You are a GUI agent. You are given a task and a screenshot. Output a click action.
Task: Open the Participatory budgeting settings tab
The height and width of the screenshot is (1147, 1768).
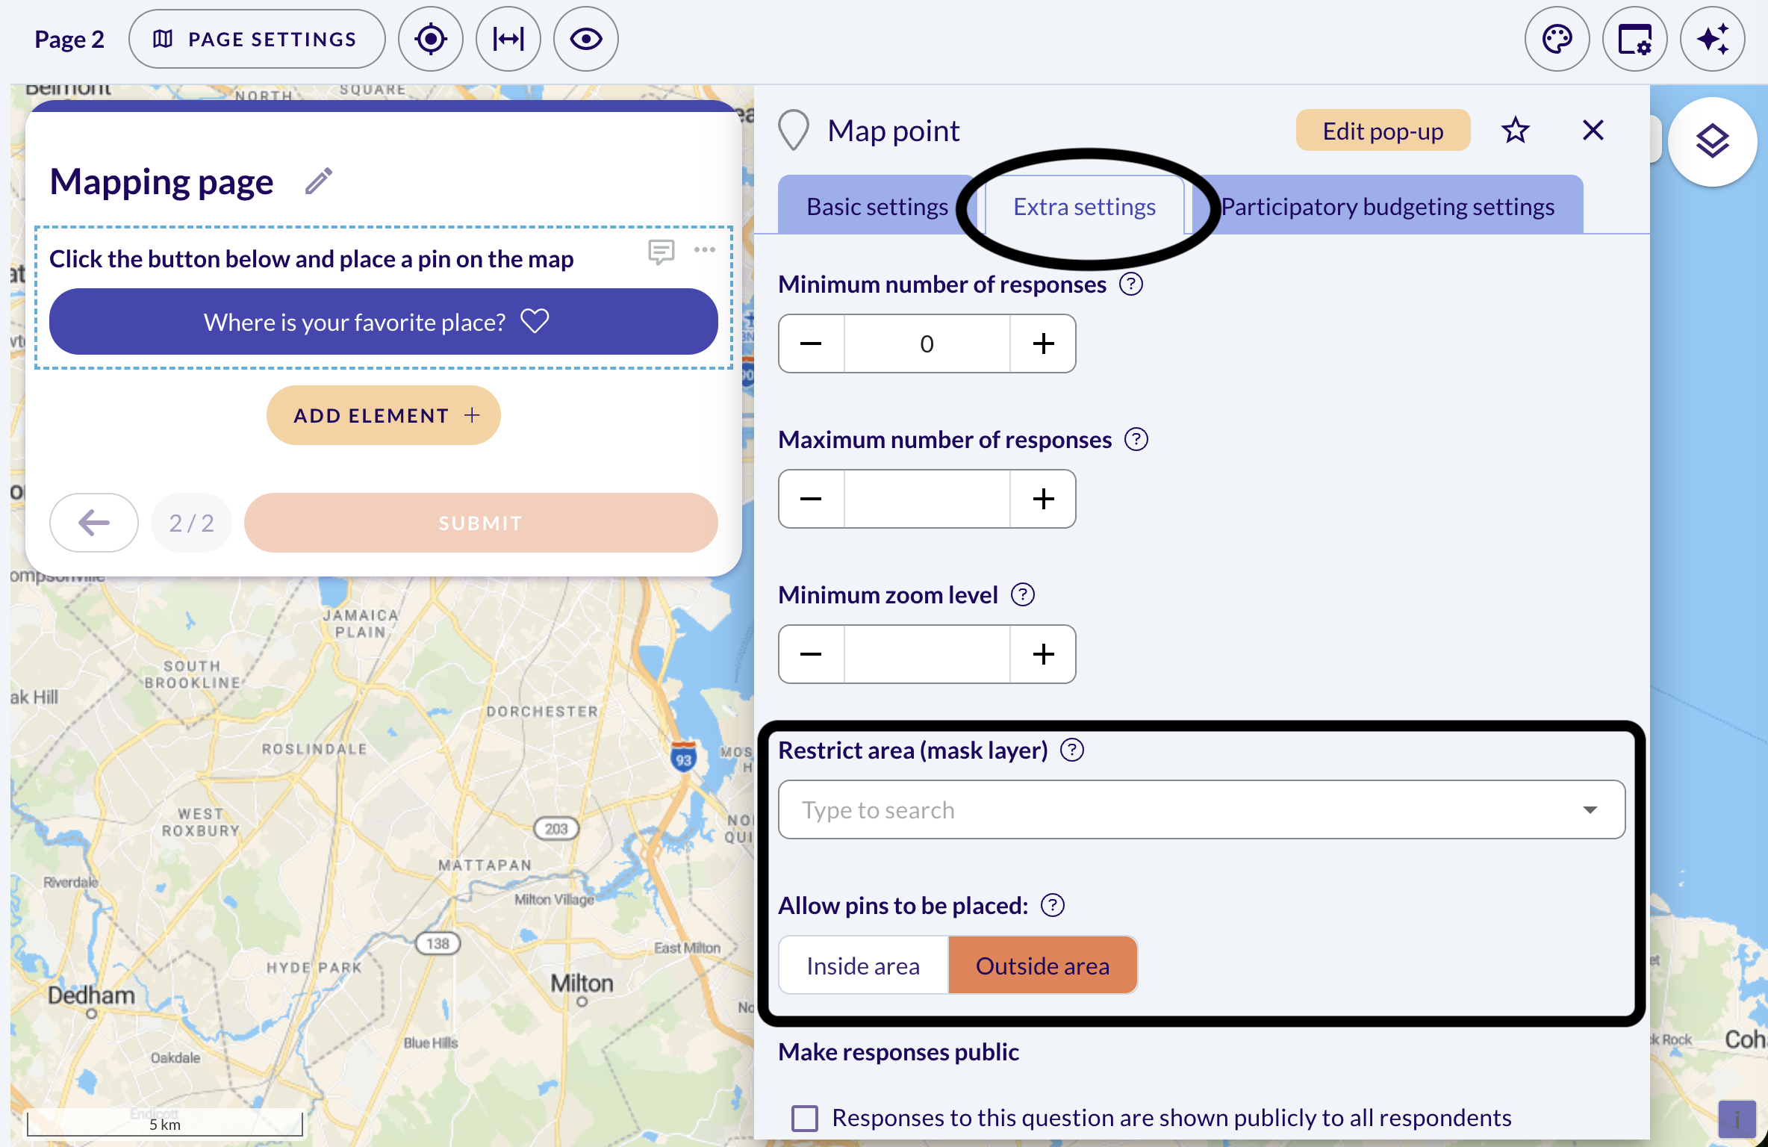tap(1387, 206)
